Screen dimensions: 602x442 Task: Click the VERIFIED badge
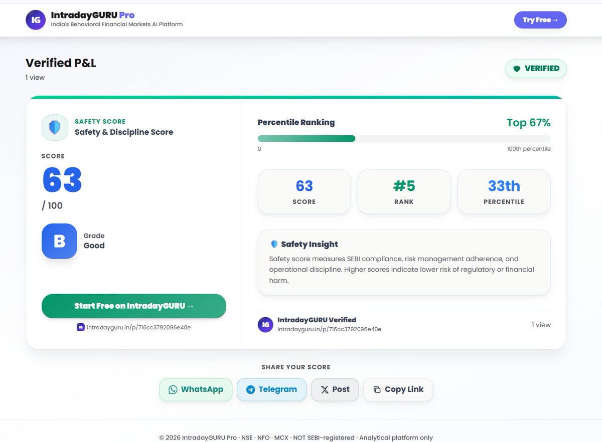tap(536, 69)
